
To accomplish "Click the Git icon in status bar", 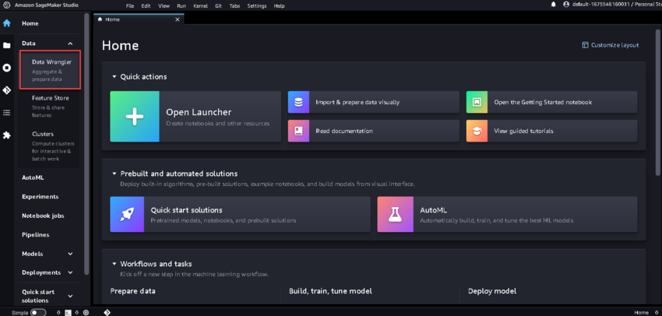I will click(x=107, y=312).
